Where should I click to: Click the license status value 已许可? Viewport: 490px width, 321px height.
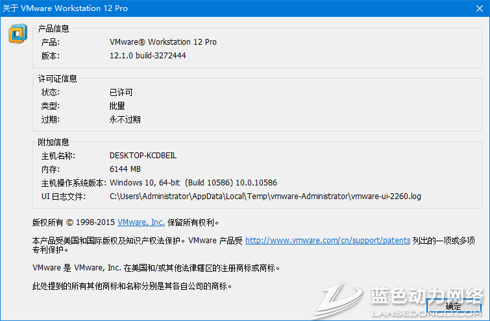(x=121, y=92)
